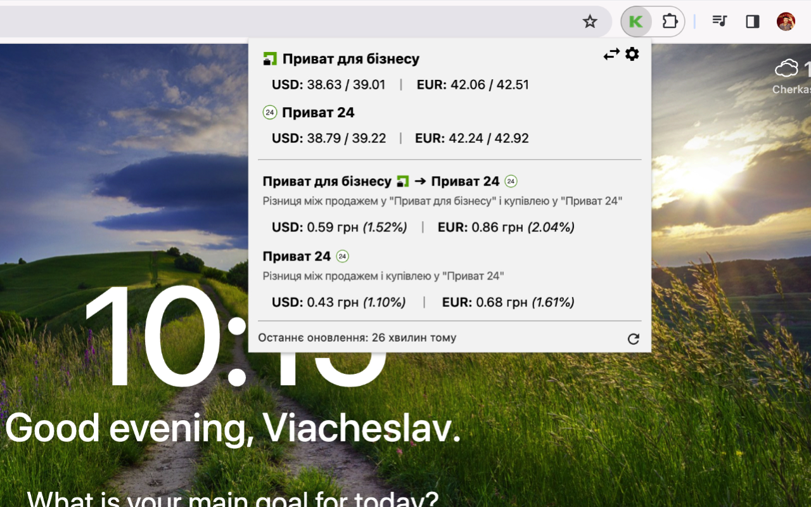Image resolution: width=811 pixels, height=507 pixels.
Task: Click the swap arrows icon in popup
Action: click(x=611, y=55)
